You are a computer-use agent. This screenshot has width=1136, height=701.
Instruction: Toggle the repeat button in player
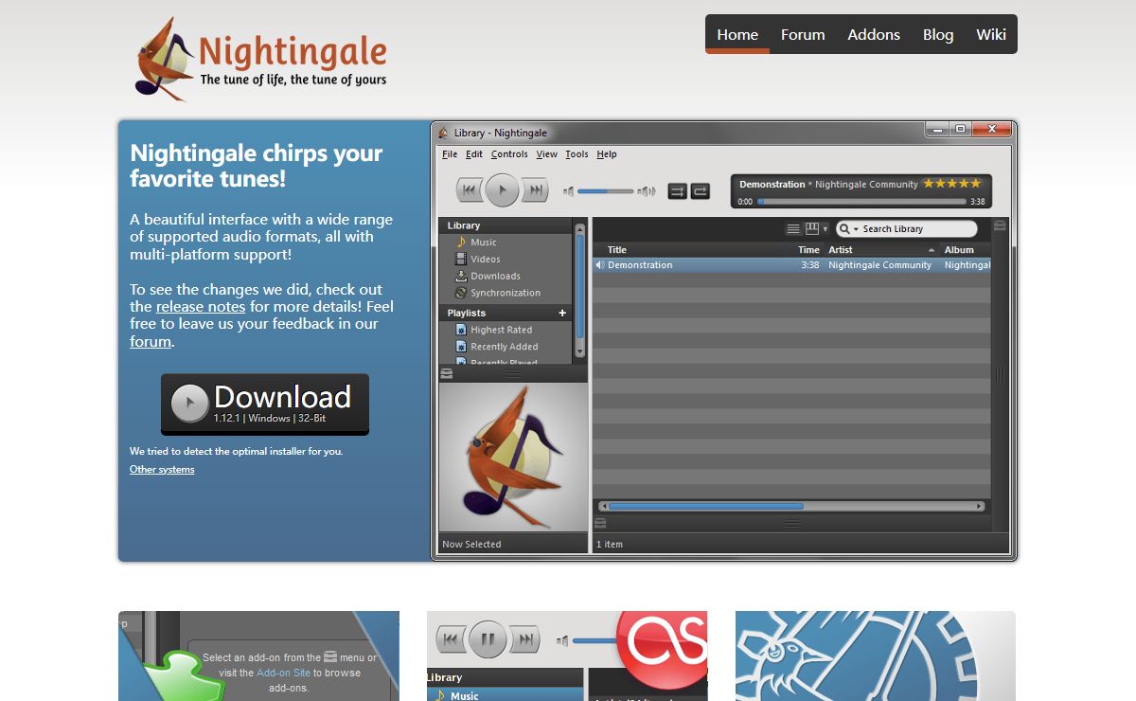coord(700,191)
